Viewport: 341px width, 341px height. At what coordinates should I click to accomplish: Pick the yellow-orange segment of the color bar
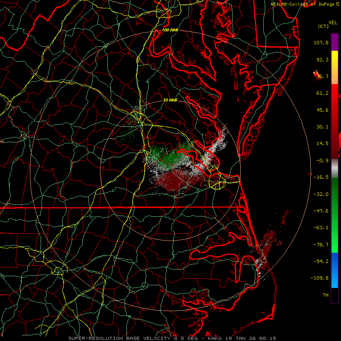(335, 67)
